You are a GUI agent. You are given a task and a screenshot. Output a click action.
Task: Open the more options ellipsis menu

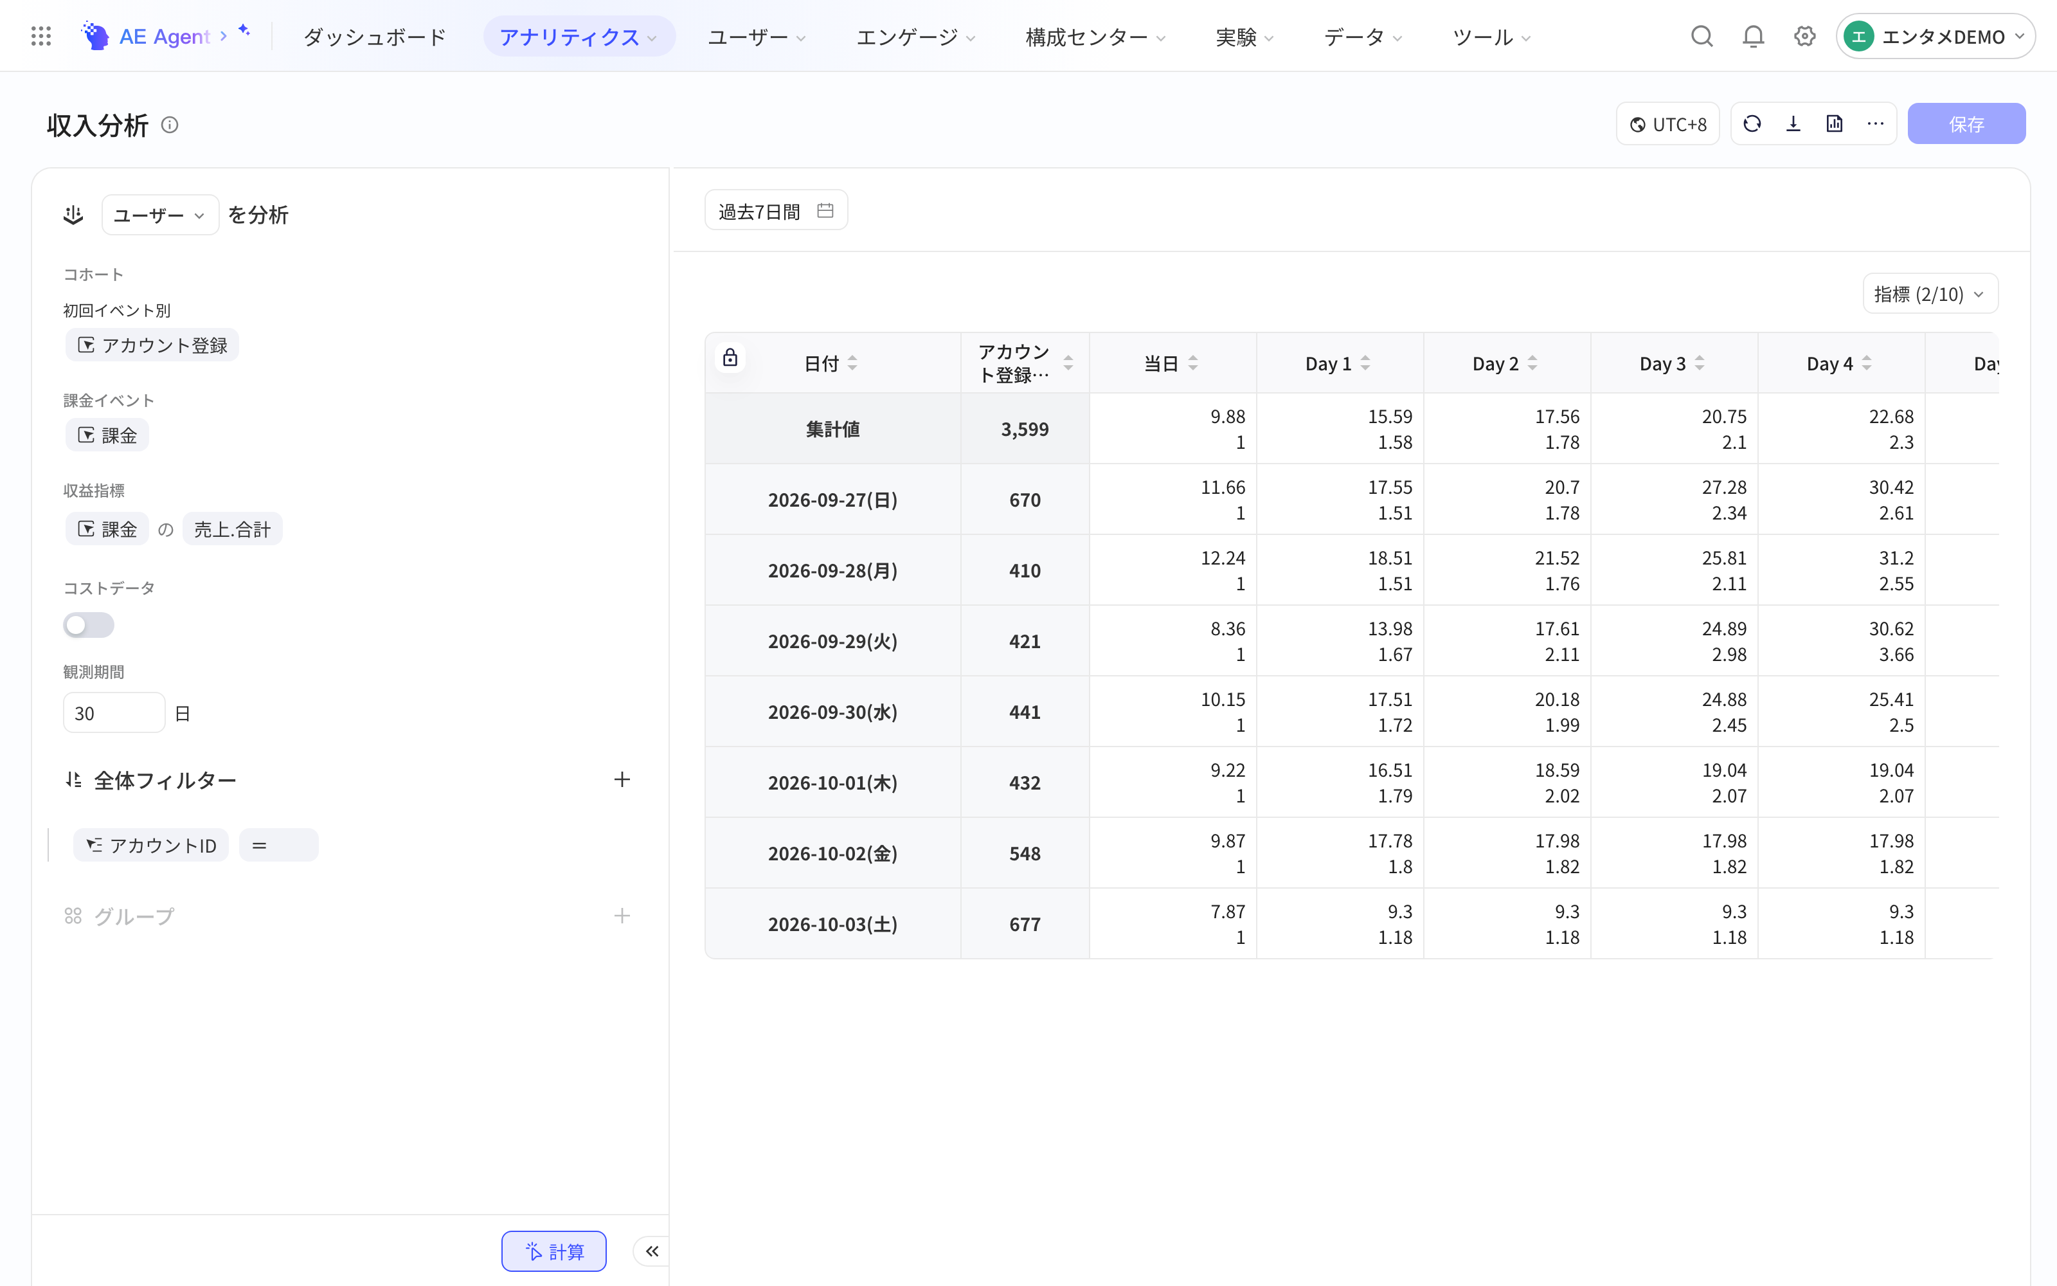point(1875,124)
